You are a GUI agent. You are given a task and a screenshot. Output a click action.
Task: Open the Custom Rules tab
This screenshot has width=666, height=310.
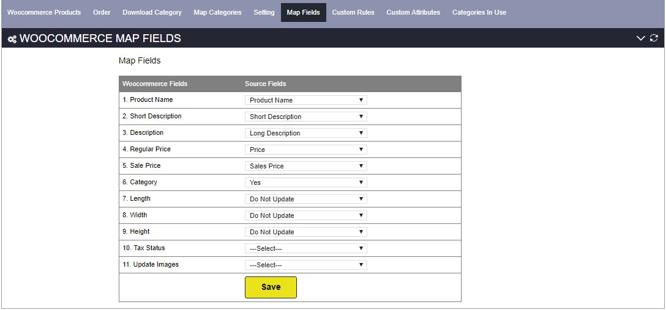353,12
